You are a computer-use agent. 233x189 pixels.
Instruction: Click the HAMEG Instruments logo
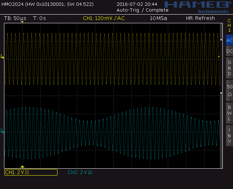pyautogui.click(x=198, y=7)
